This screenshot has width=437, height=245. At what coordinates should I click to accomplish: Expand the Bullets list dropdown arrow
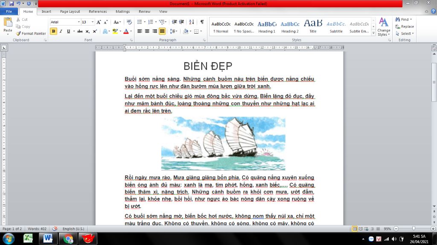click(x=145, y=22)
